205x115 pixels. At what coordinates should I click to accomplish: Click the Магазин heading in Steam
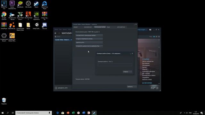(x=67, y=33)
